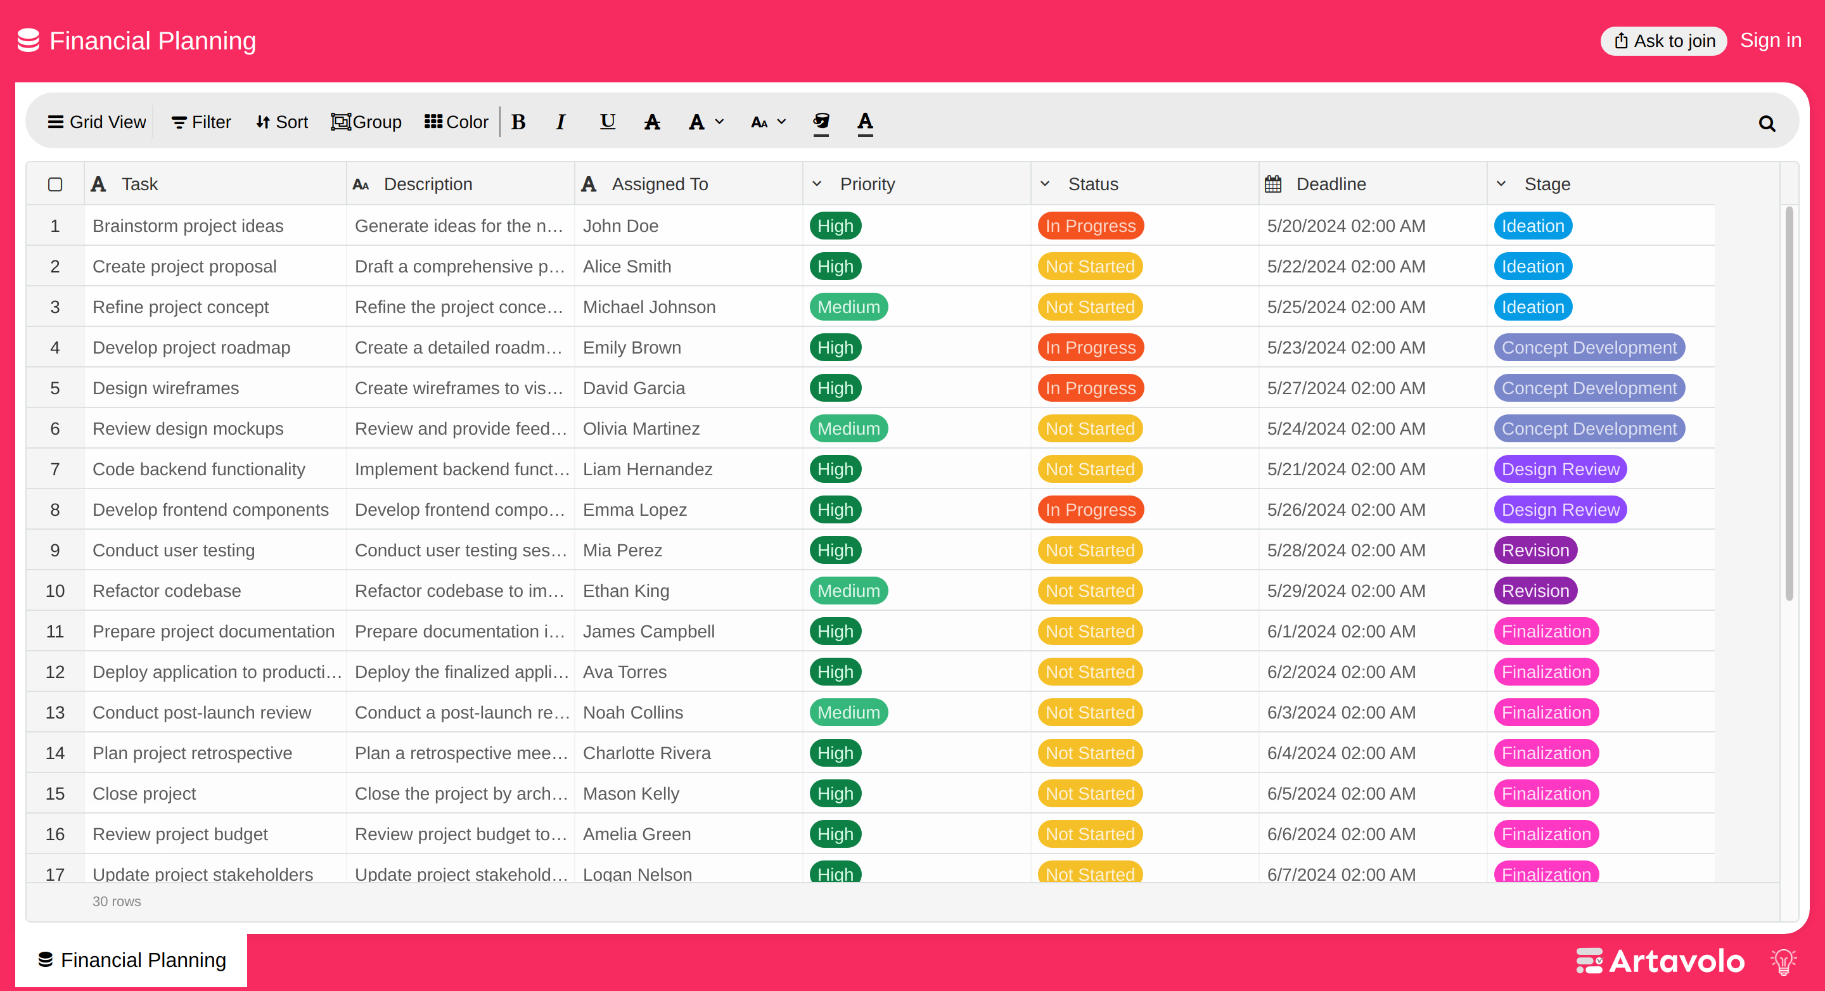This screenshot has height=991, width=1825.
Task: Select the Ideation stage tag for Create project proposal
Action: 1533,266
